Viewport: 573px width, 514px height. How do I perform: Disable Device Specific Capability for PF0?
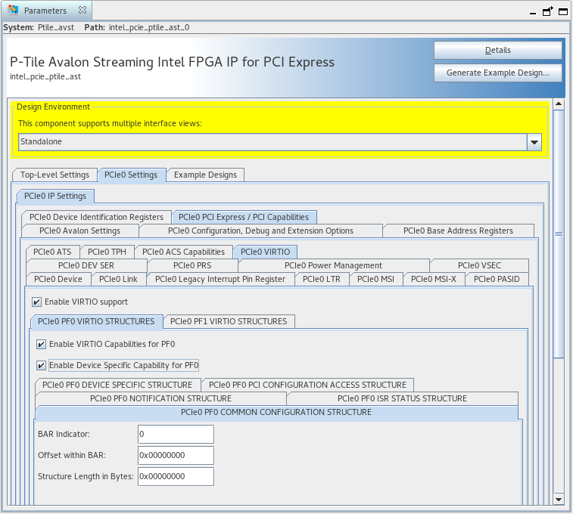[x=42, y=365]
